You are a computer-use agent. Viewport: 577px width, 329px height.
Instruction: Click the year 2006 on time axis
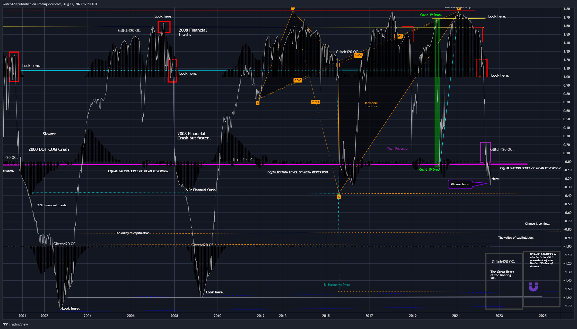coord(131,316)
